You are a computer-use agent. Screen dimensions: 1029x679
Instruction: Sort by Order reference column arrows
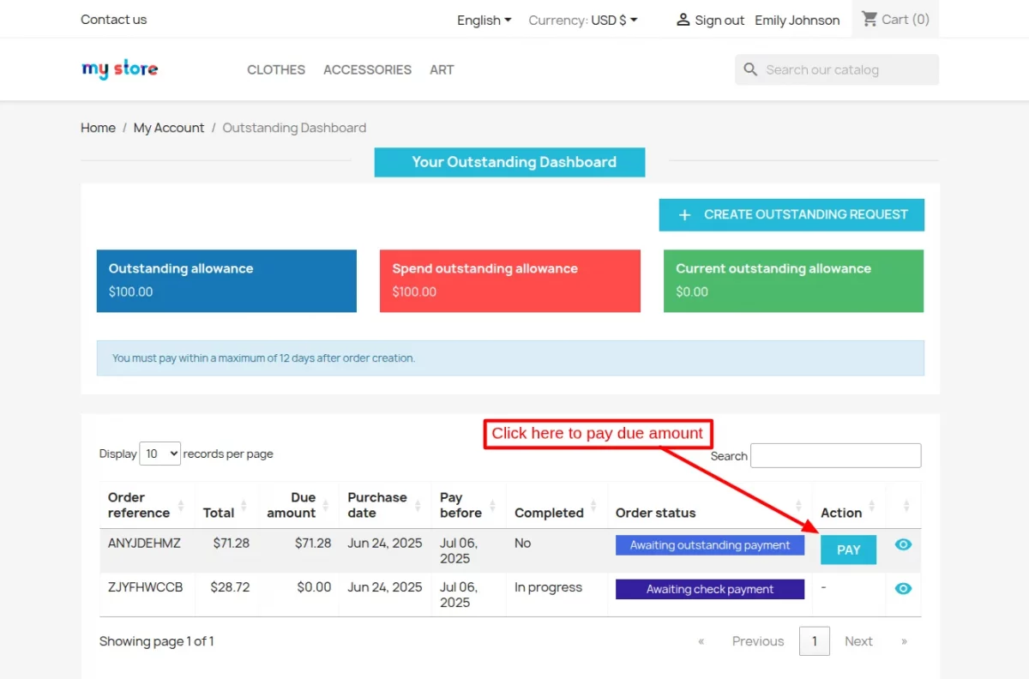[x=181, y=505]
